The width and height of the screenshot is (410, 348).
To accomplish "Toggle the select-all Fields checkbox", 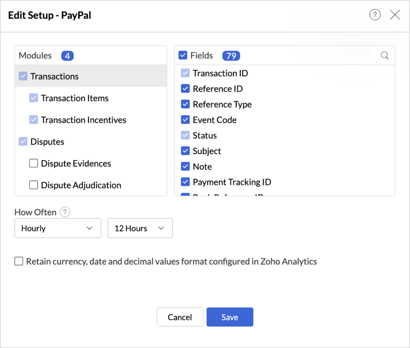I will point(183,56).
